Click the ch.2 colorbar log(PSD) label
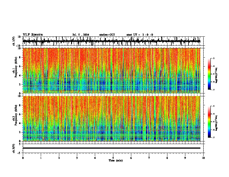 click(x=217, y=123)
